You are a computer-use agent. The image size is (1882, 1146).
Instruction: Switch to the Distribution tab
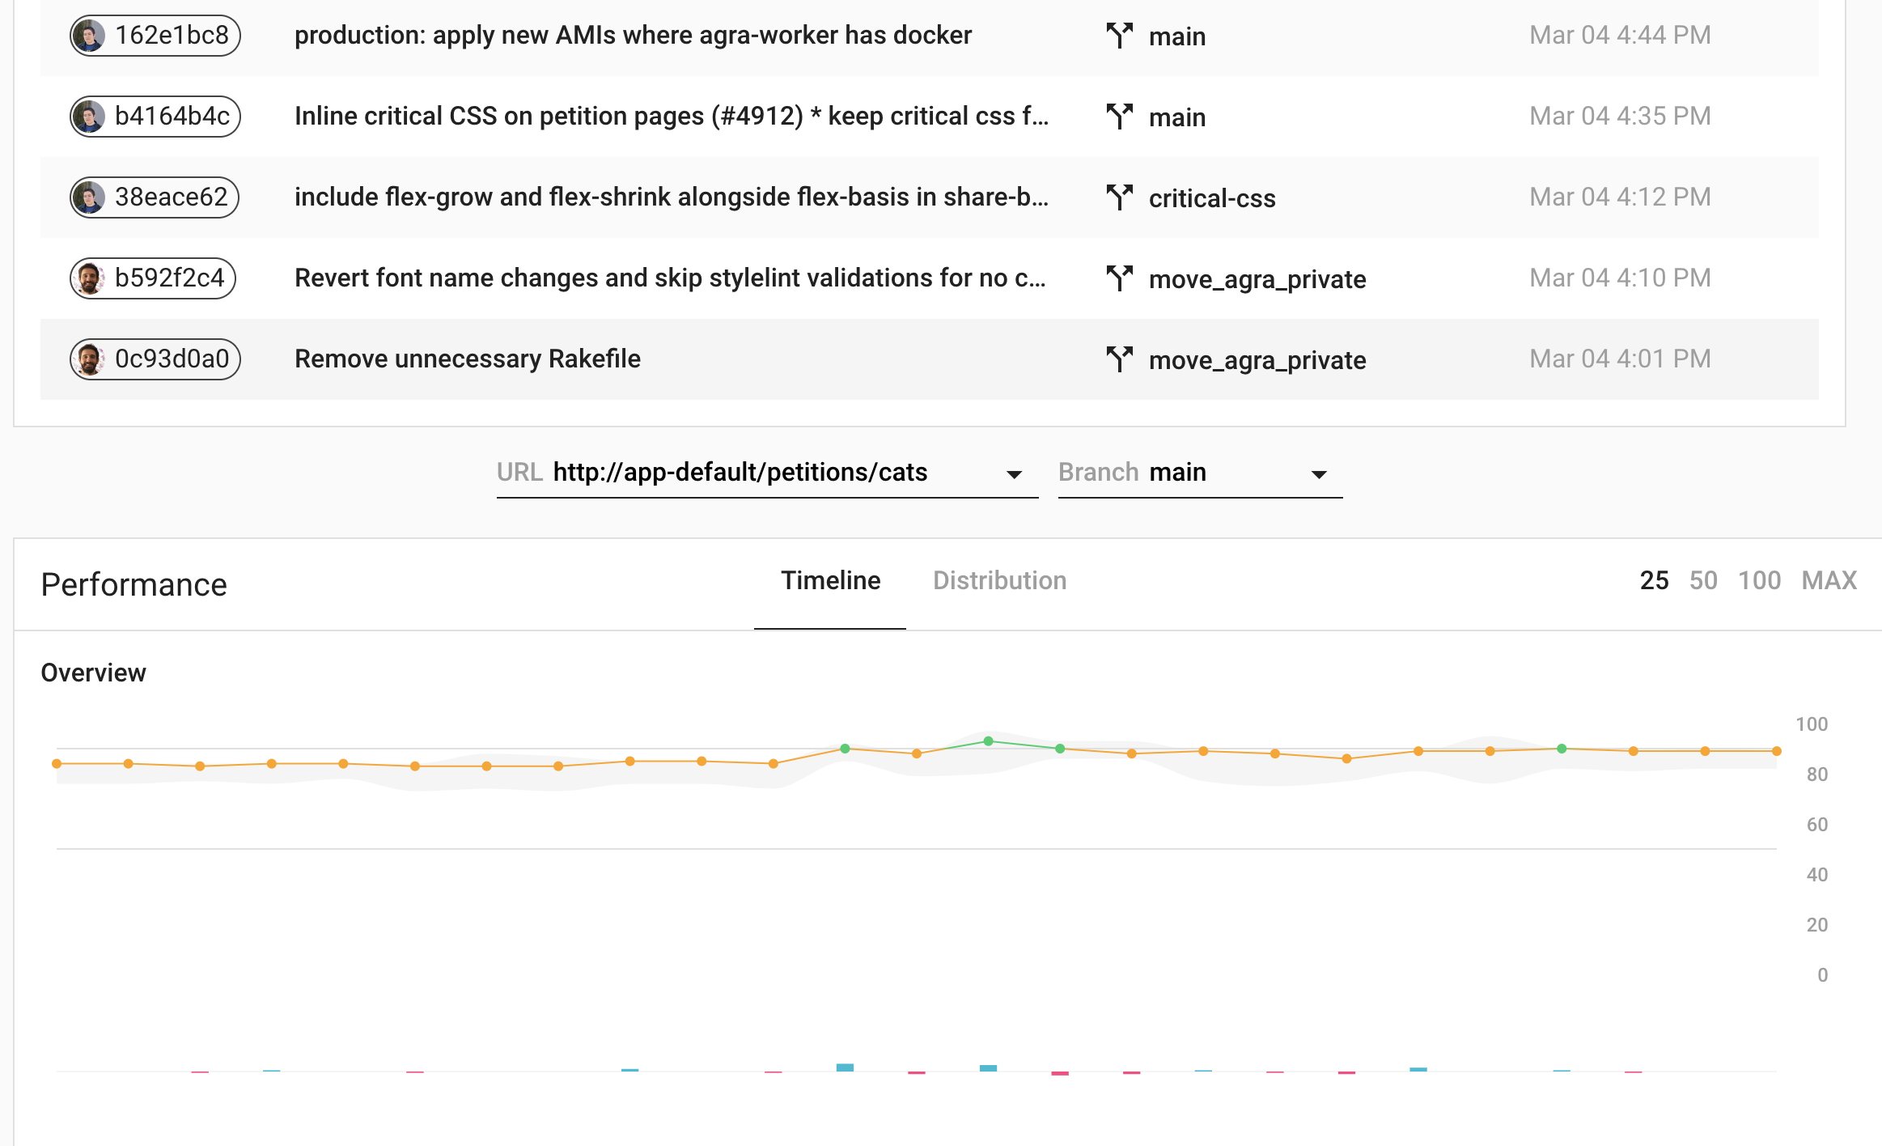[x=1000, y=580]
